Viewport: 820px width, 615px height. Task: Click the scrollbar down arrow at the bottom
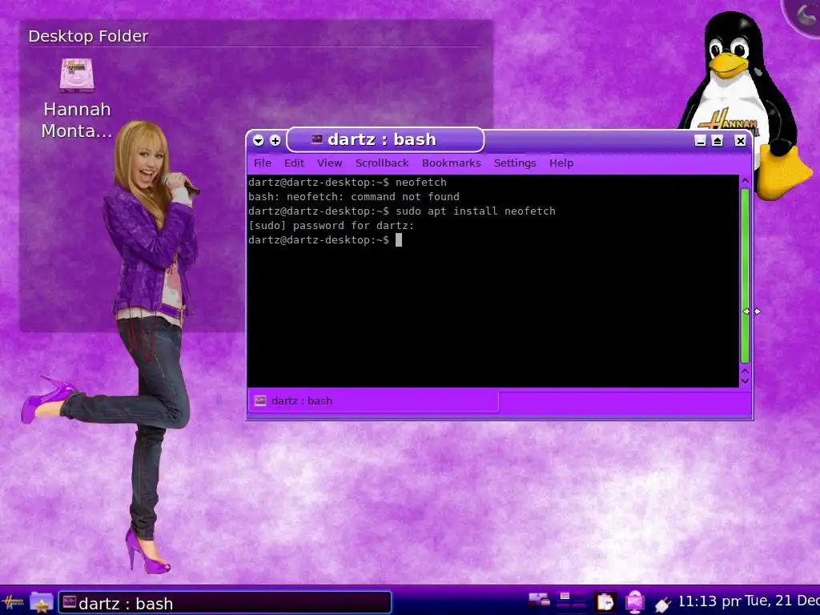[746, 381]
